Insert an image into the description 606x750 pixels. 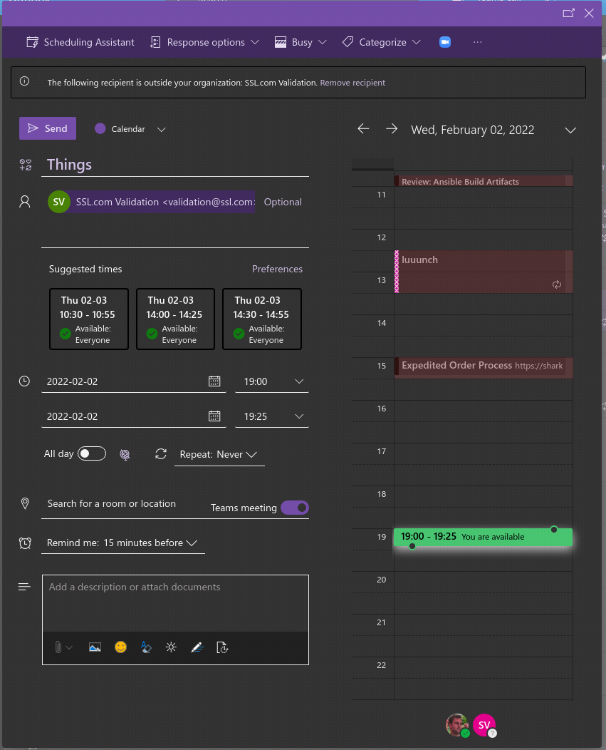(x=95, y=647)
